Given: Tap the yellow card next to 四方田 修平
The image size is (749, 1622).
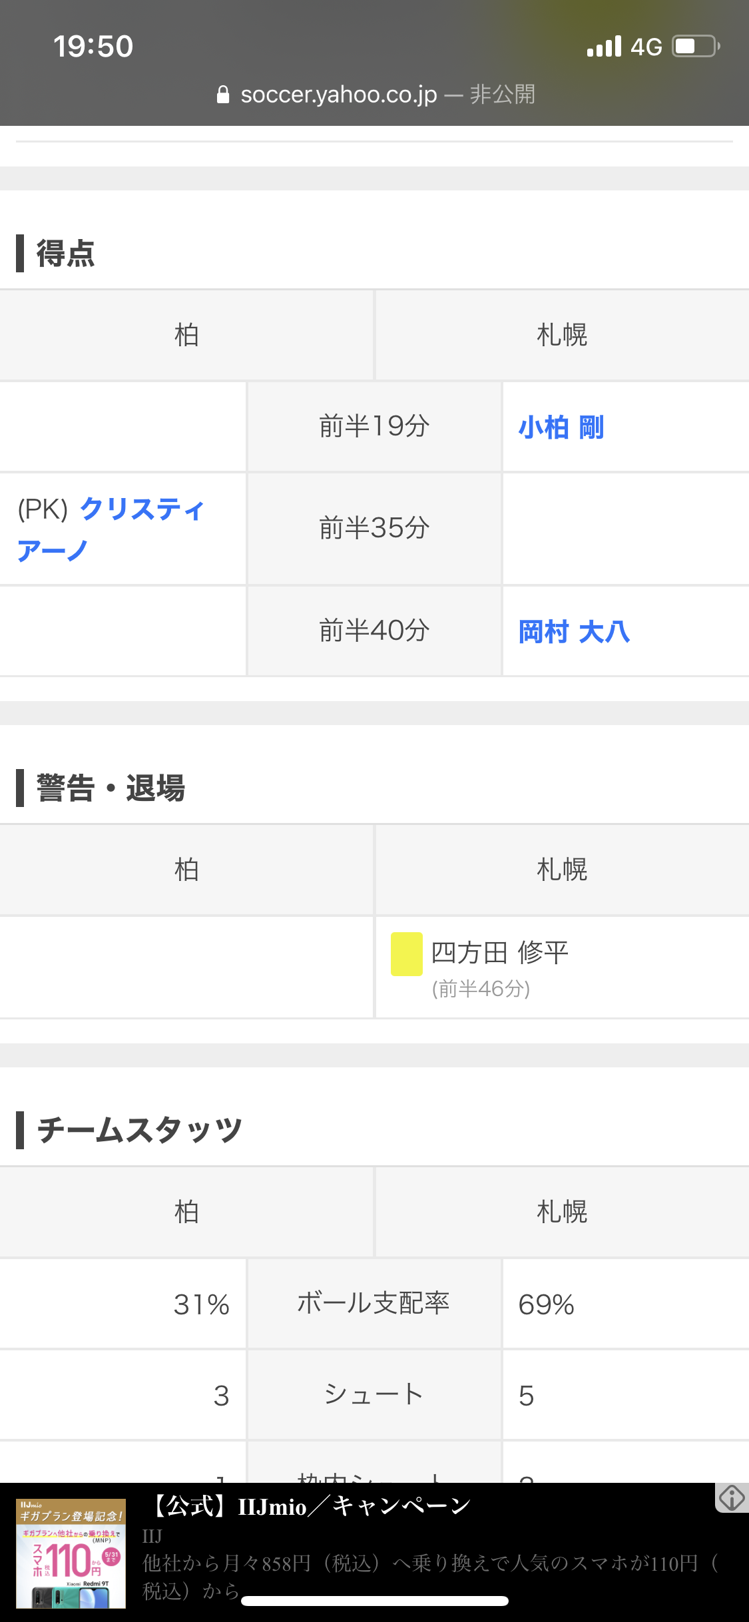Looking at the screenshot, I should click(406, 953).
